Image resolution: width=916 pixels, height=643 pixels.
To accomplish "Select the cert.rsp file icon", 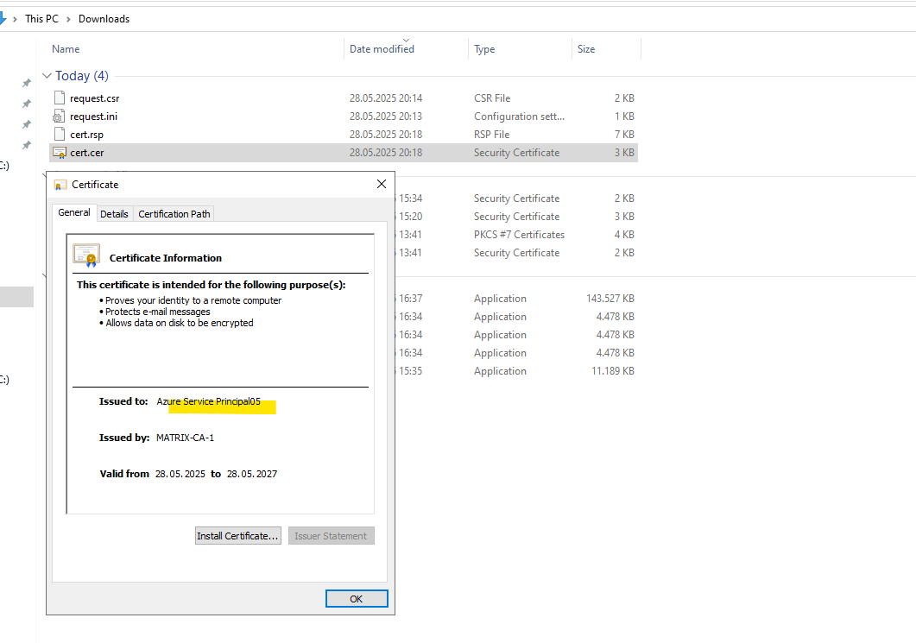I will click(x=59, y=134).
